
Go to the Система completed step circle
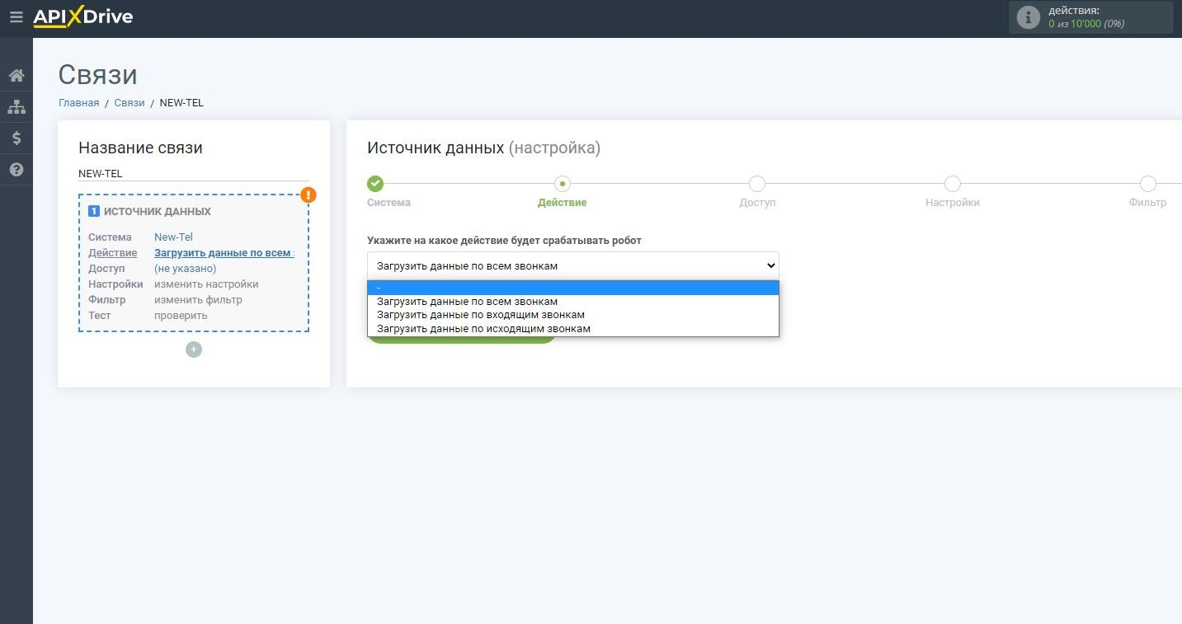pos(375,184)
